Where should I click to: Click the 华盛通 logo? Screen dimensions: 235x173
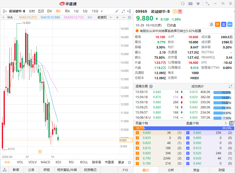coord(68,4)
